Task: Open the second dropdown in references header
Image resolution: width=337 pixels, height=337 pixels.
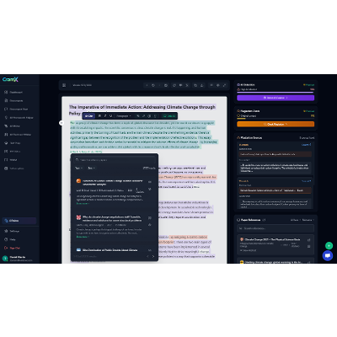Action: (x=308, y=220)
